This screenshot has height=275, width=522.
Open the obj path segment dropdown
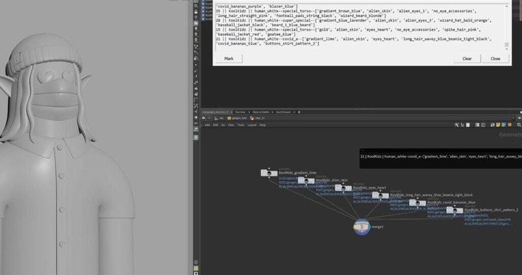(219, 118)
